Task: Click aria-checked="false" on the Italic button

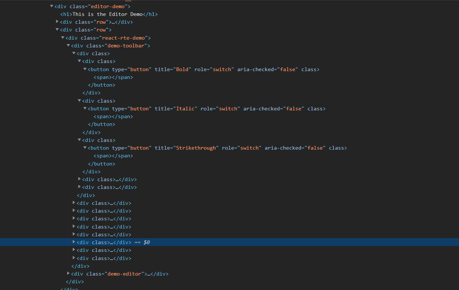Action: [x=274, y=109]
